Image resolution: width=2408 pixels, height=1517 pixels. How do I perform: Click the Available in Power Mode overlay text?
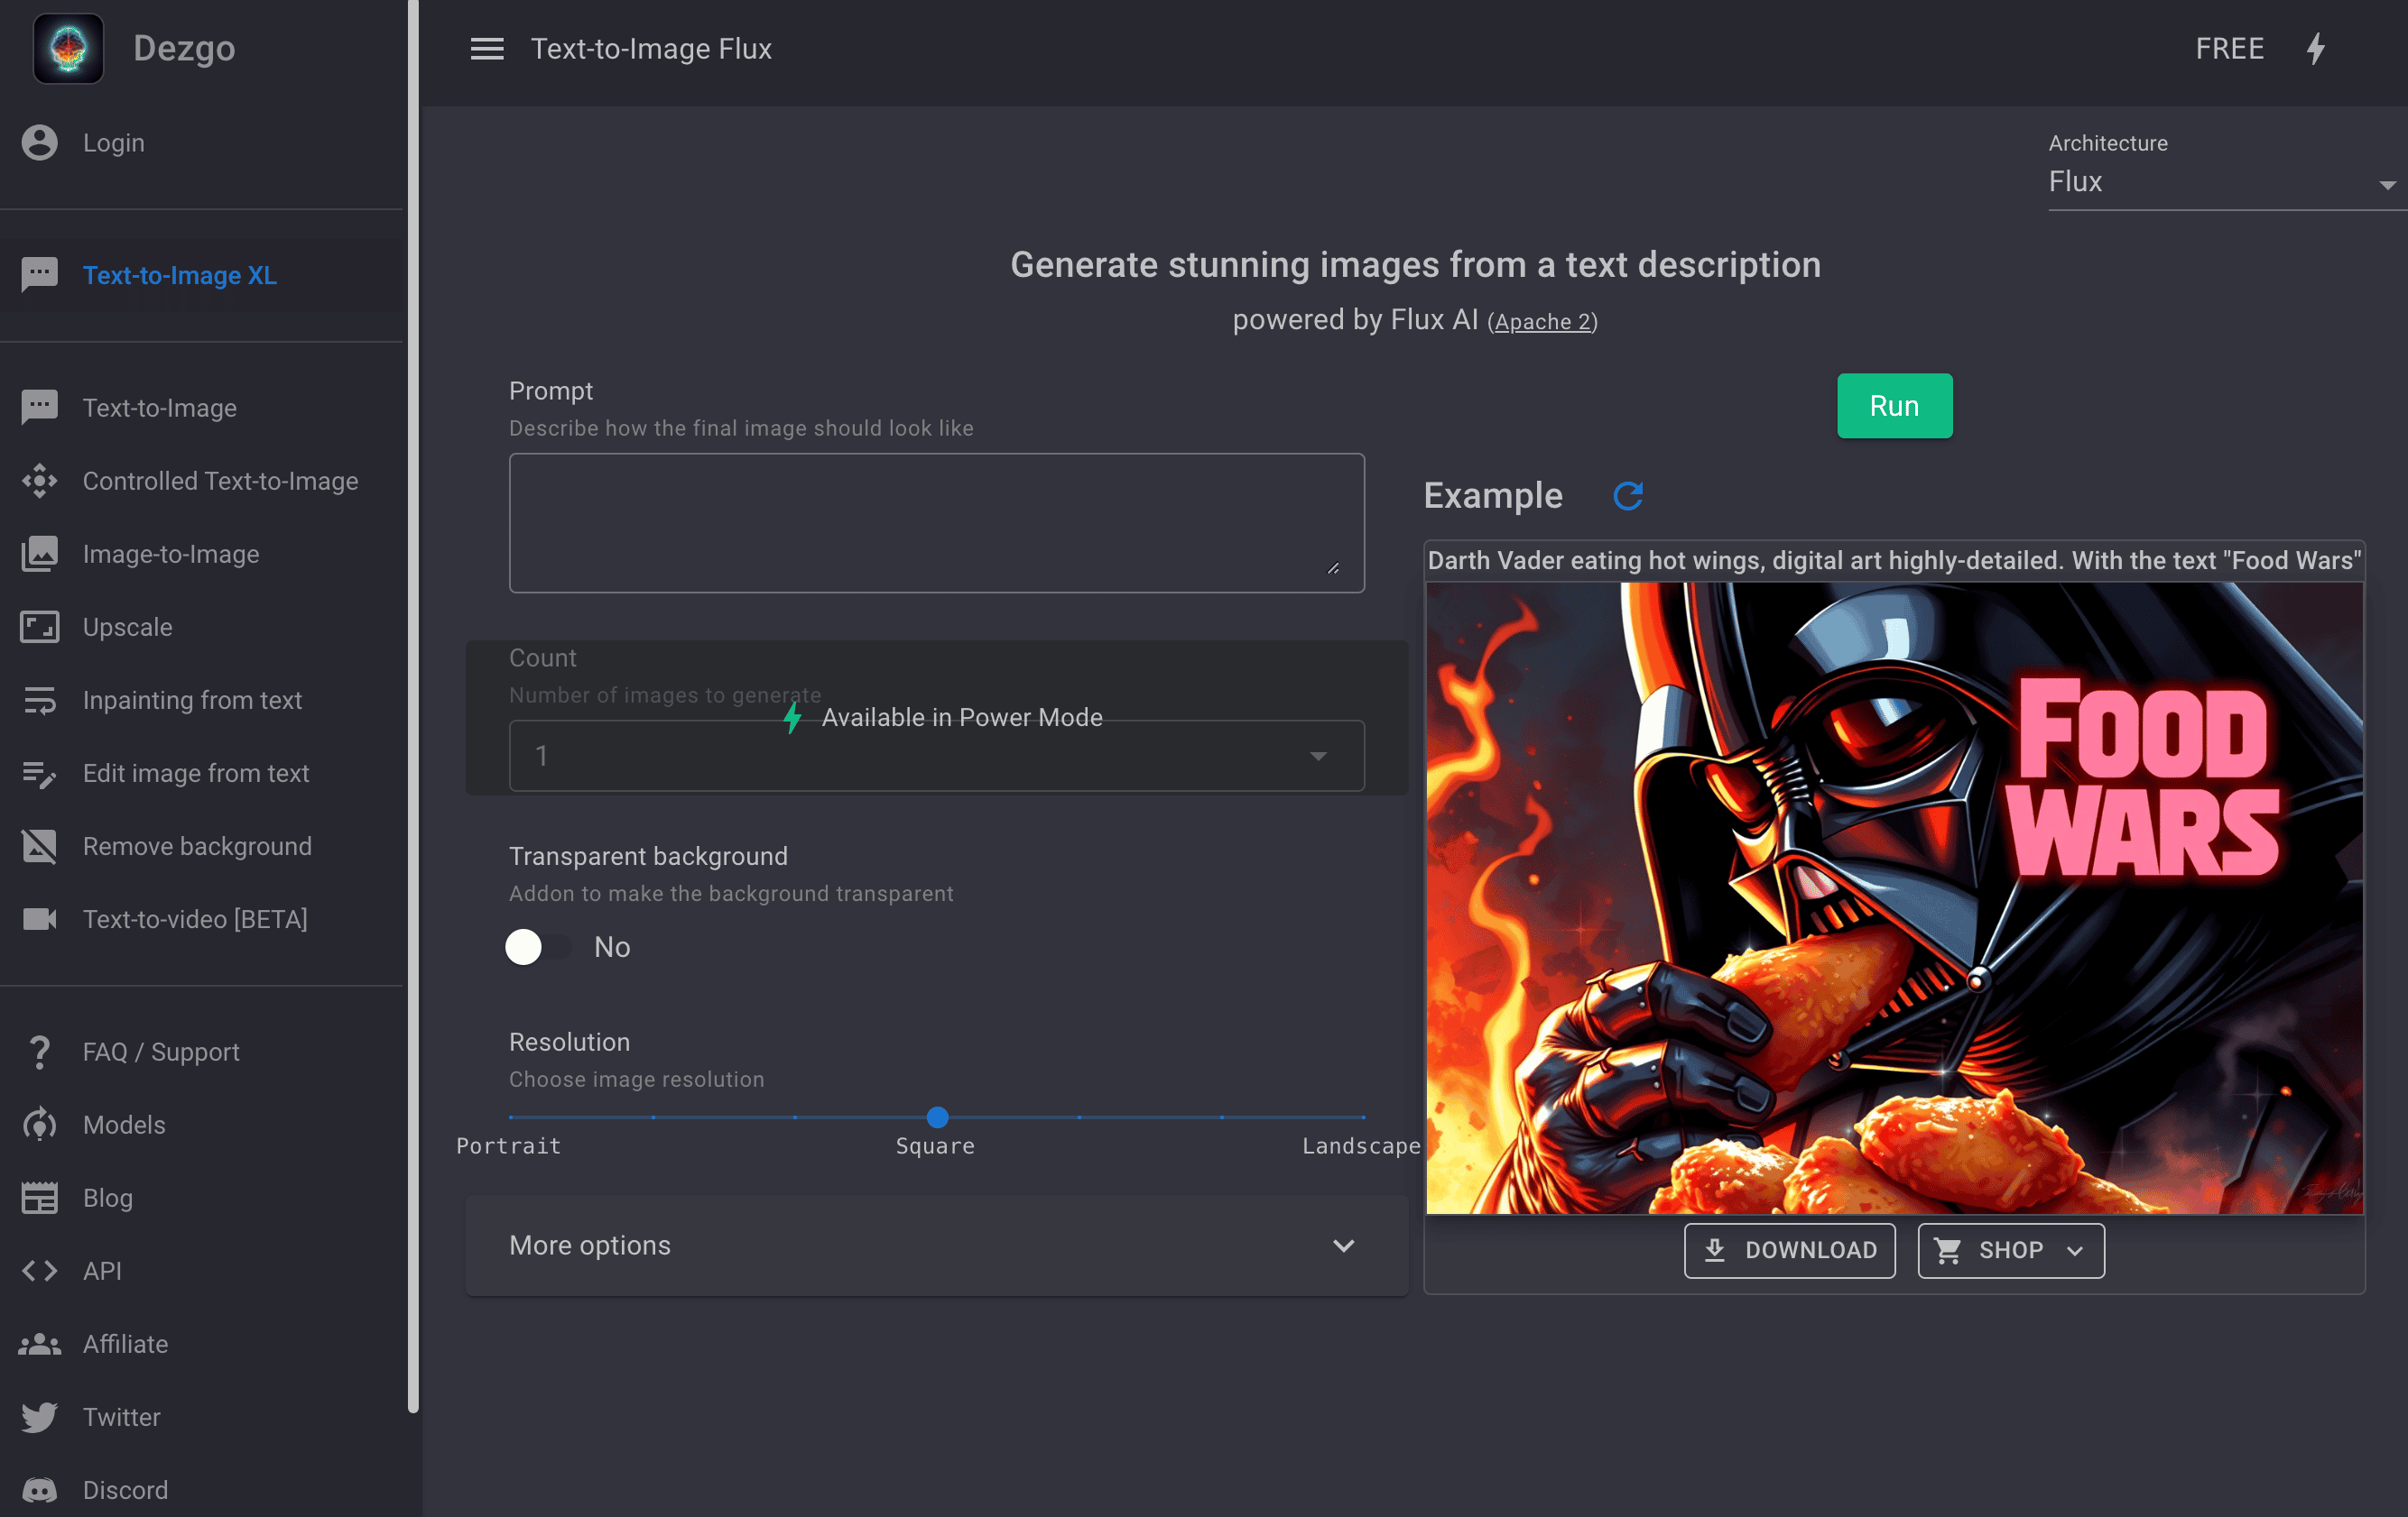(x=961, y=718)
